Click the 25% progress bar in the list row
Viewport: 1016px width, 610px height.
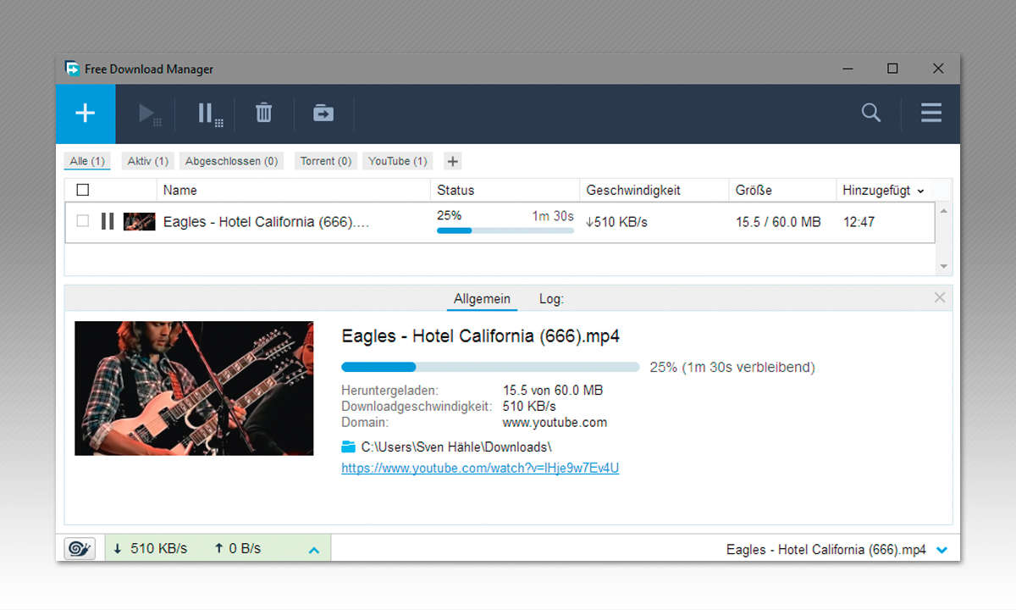click(x=505, y=230)
